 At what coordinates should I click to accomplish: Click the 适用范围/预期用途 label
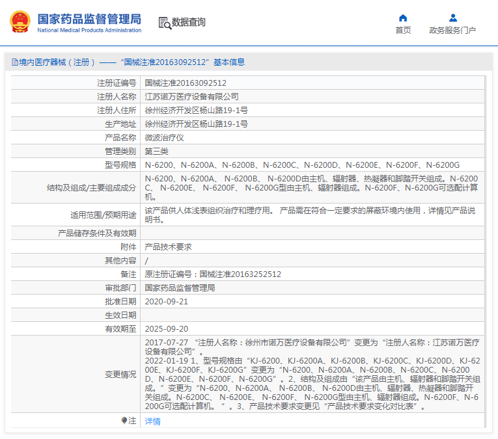pos(104,215)
